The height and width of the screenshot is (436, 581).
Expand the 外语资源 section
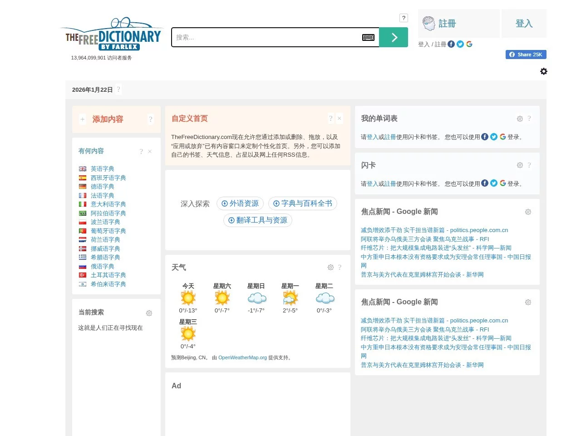click(240, 203)
